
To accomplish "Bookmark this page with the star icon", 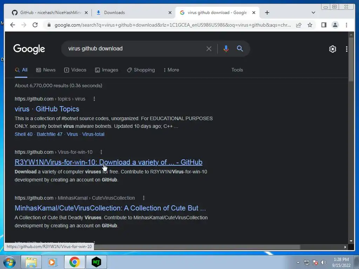I will [x=310, y=25].
